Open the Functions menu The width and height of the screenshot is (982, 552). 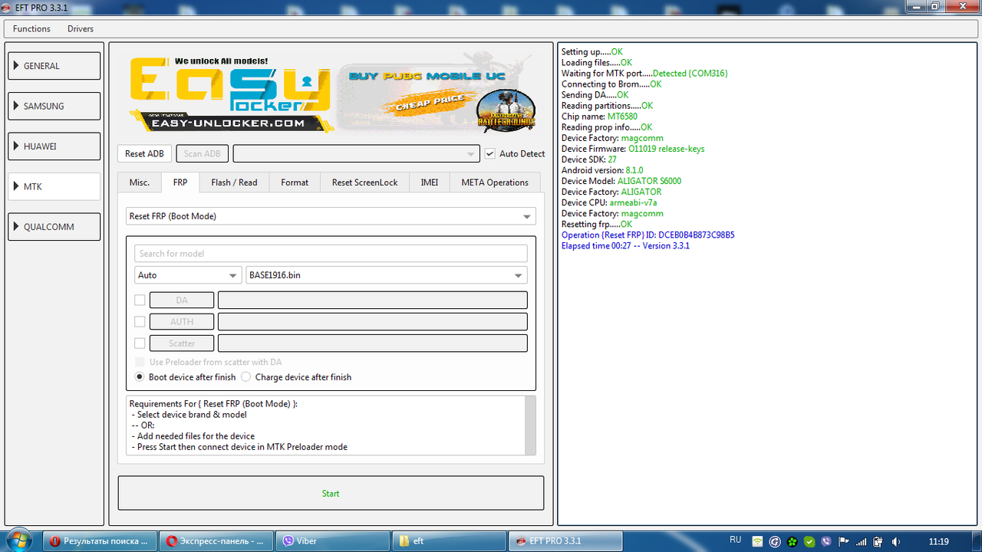pos(31,28)
